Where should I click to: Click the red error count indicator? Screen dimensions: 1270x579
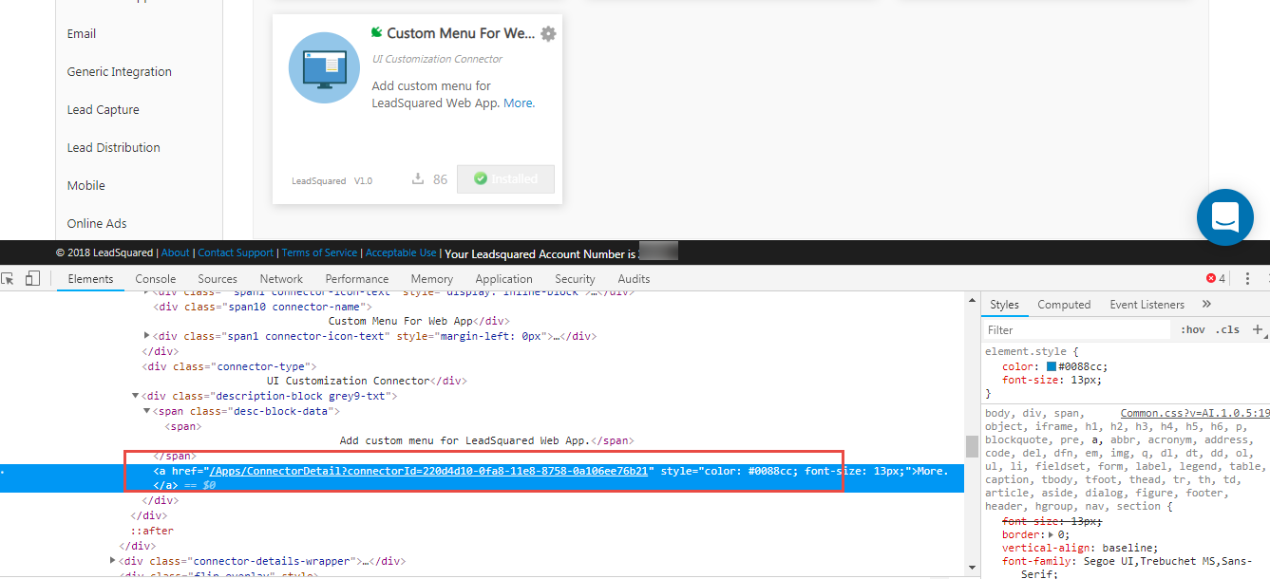(x=1216, y=278)
